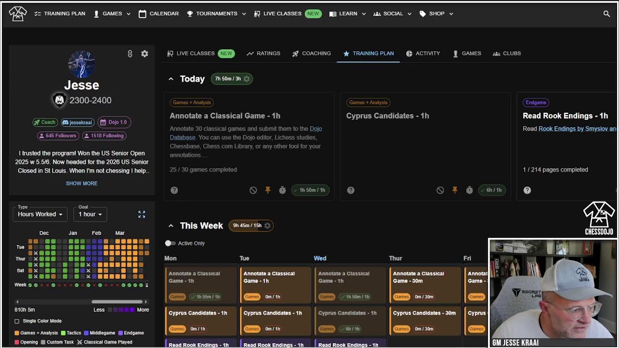
Task: Click the cohort badge icon beside 2300-2400
Action: point(59,100)
